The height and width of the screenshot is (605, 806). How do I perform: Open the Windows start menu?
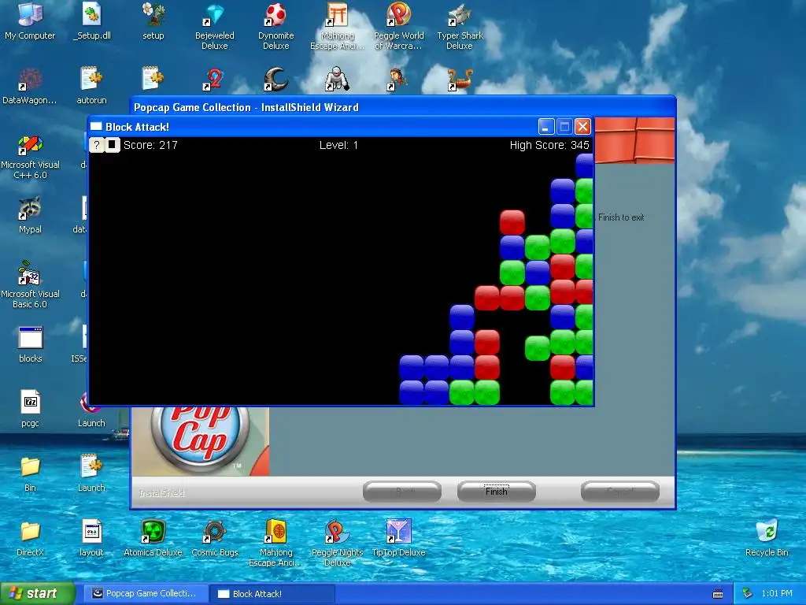tap(38, 593)
